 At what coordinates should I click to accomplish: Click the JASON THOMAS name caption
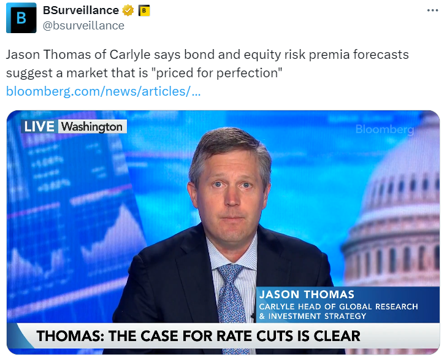[307, 294]
